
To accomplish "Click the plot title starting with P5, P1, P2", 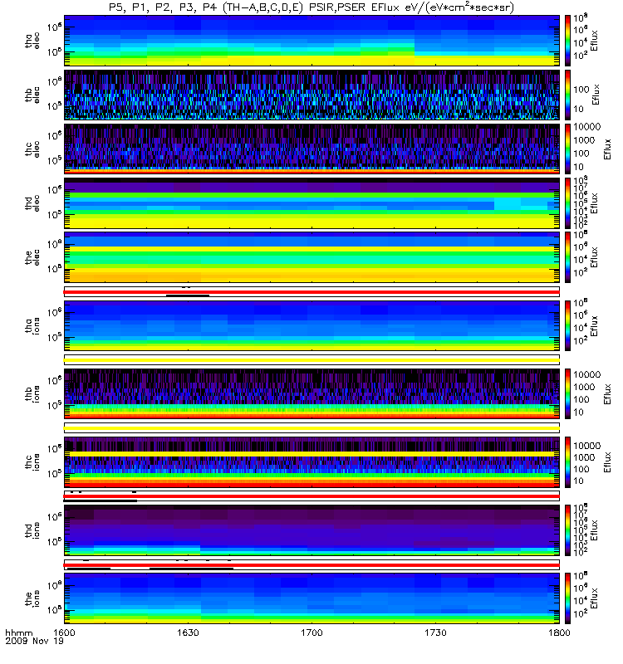I will click(x=311, y=7).
